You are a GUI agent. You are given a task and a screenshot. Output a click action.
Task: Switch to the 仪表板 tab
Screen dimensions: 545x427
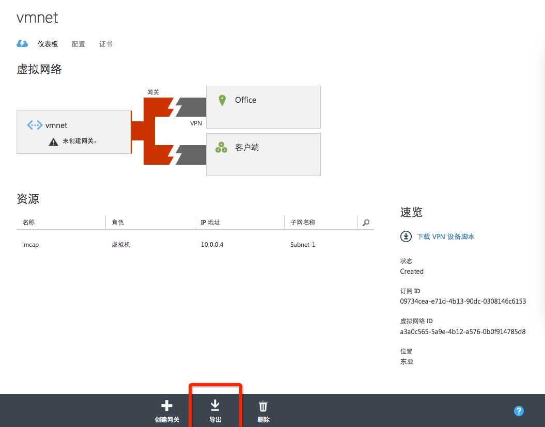click(x=48, y=44)
